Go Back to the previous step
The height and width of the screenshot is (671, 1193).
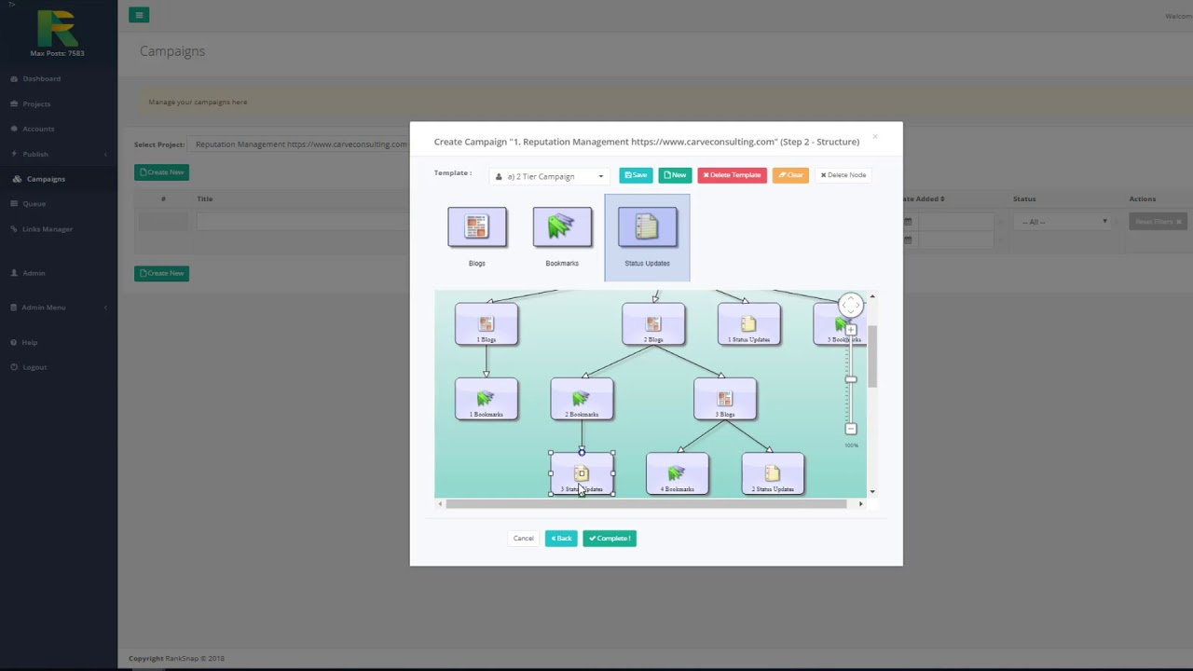coord(561,539)
